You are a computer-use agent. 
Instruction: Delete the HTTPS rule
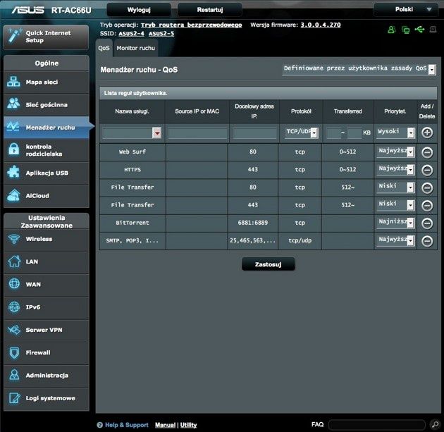coord(427,170)
